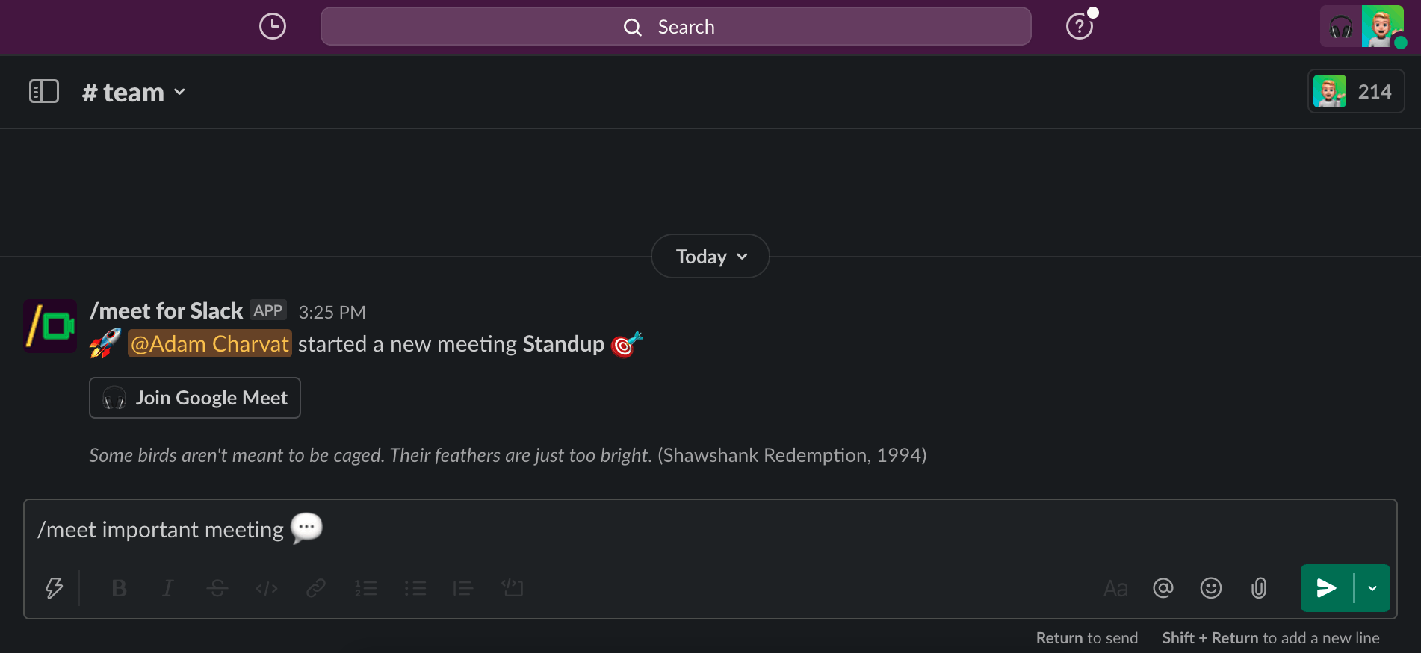Click the 3:25 PM message timestamp
Viewport: 1421px width, 653px height.
coord(332,312)
